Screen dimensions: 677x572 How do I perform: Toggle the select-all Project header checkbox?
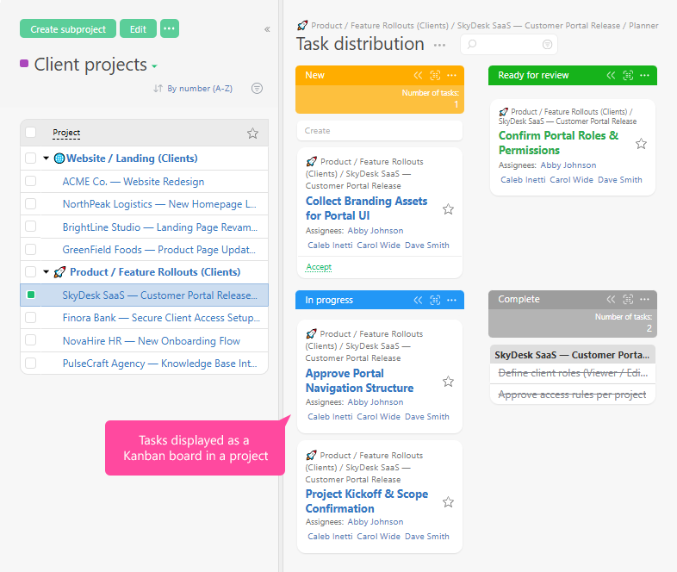pyautogui.click(x=31, y=133)
